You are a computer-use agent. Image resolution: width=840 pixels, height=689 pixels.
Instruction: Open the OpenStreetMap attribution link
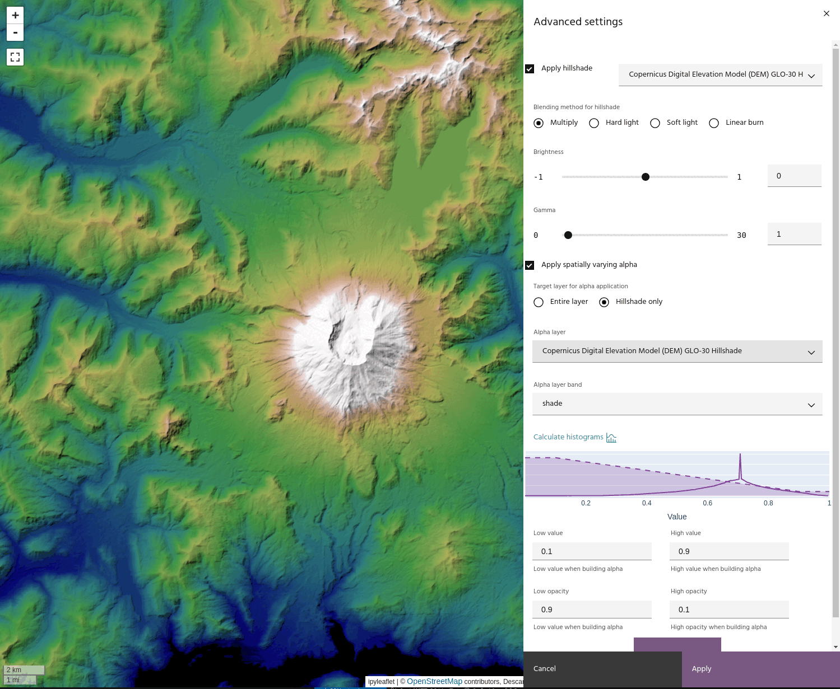pos(434,681)
